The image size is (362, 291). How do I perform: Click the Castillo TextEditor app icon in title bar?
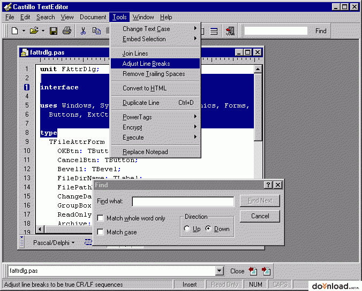pyautogui.click(x=7, y=7)
